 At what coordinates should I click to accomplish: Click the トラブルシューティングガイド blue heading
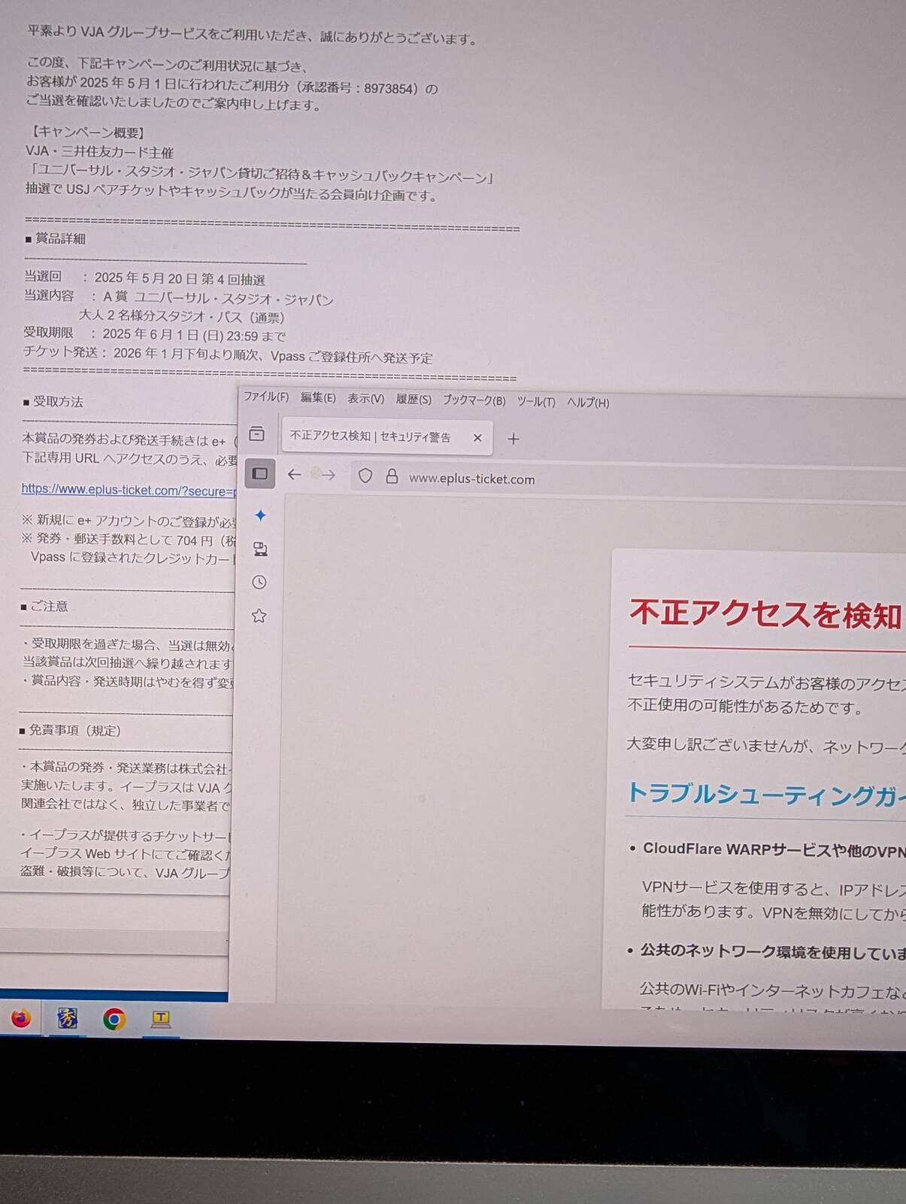tap(765, 794)
